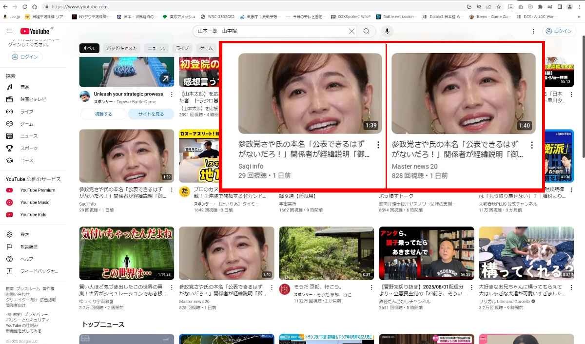This screenshot has width=585, height=344.
Task: Clear the search box with the X icon
Action: coord(351,31)
